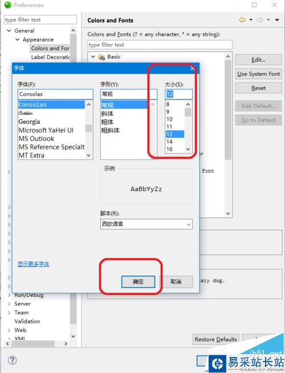The image size is (285, 373).
Task: Click preferences tree horizontal scroll right arrow
Action: tap(66, 344)
